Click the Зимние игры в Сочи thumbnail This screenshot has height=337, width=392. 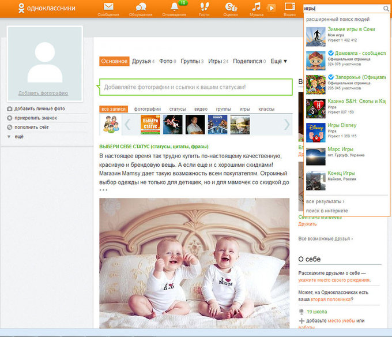click(x=316, y=36)
